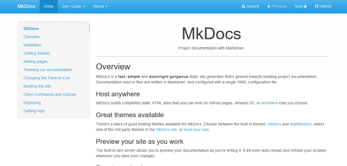The width and height of the screenshot is (347, 166).
Task: Click the large MkDocs page title
Action: [211, 34]
